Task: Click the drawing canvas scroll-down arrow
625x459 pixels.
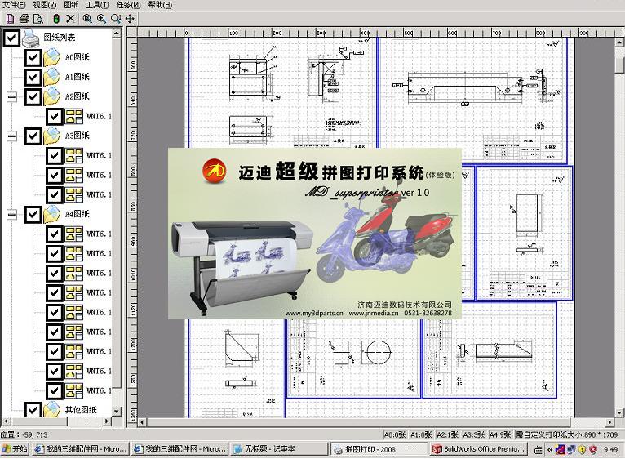Action: (620, 412)
